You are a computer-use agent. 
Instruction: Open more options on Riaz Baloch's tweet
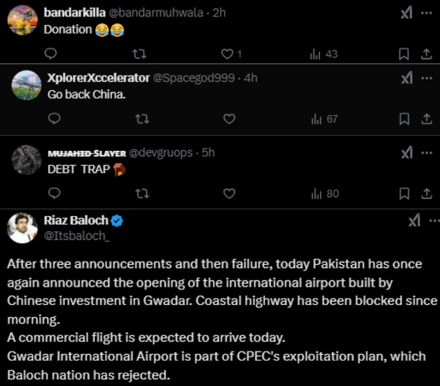(x=433, y=221)
